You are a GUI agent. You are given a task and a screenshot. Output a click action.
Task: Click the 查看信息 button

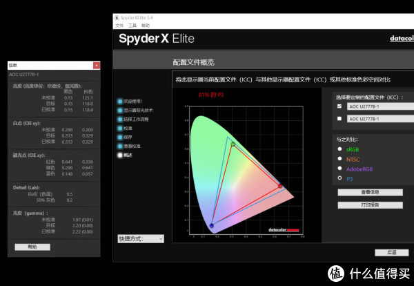370,192
